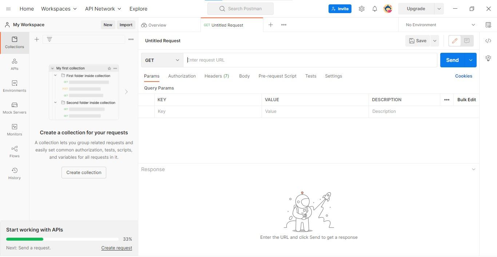Image resolution: width=497 pixels, height=257 pixels.
Task: Toggle the raw text request view
Action: tap(467, 41)
